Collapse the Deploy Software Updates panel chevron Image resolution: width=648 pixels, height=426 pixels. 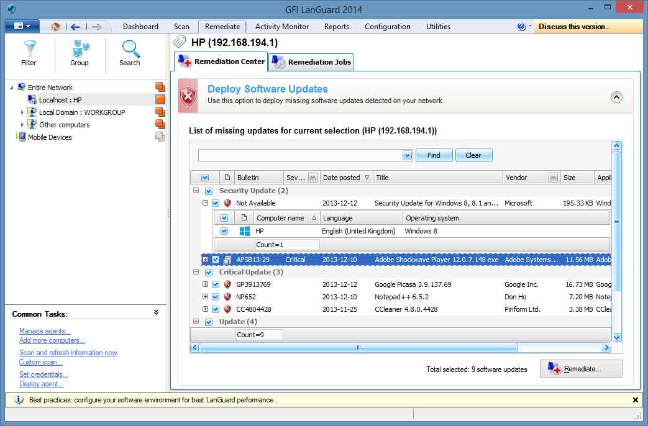point(616,97)
